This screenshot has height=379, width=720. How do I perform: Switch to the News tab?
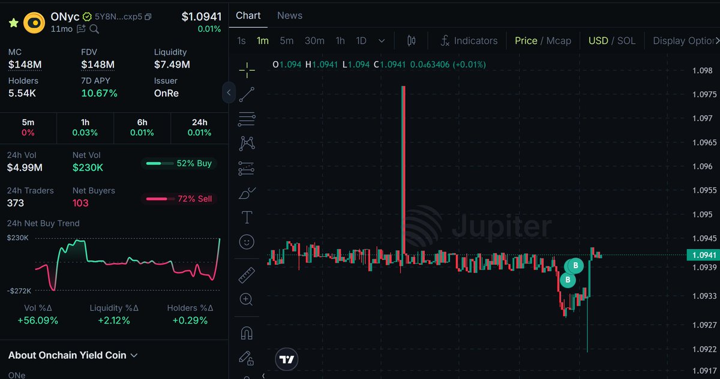click(x=290, y=16)
